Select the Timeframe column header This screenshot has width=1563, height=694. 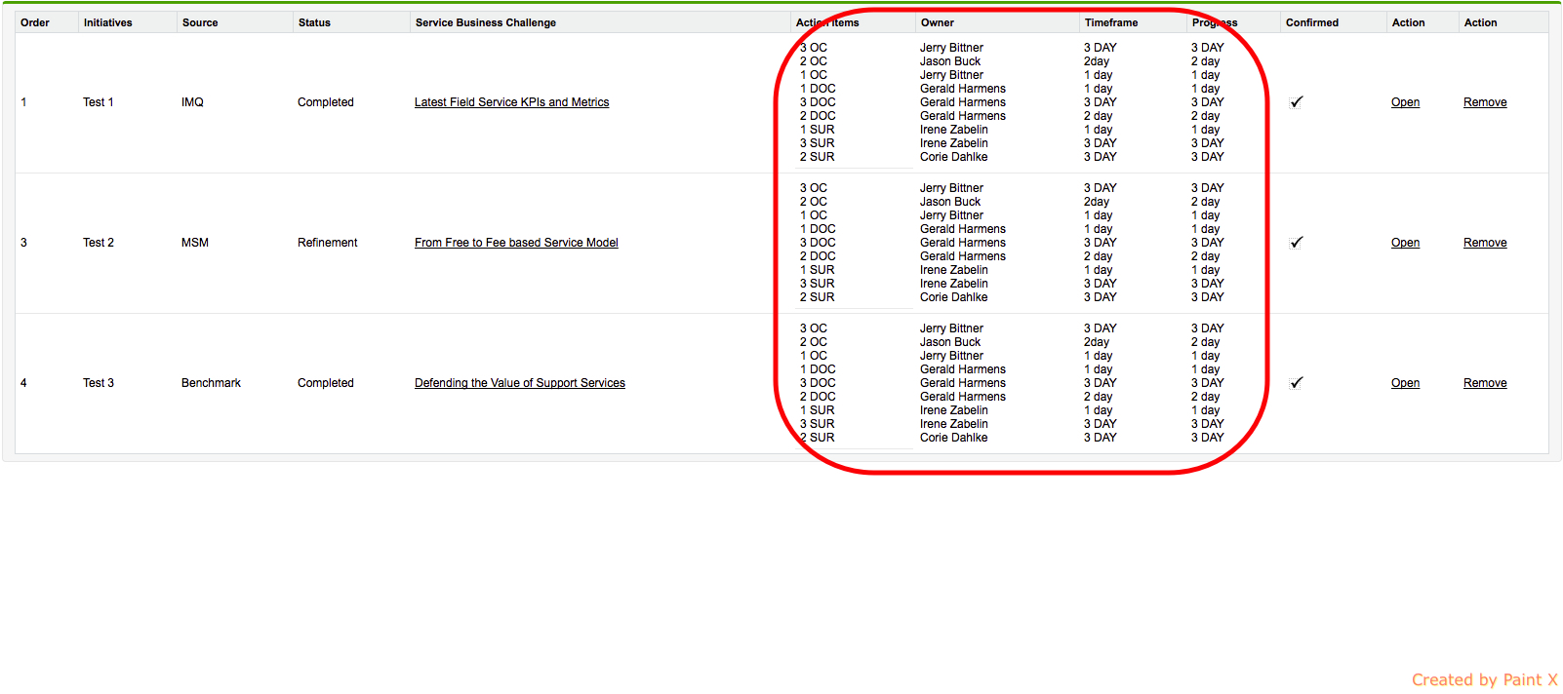click(x=1111, y=22)
